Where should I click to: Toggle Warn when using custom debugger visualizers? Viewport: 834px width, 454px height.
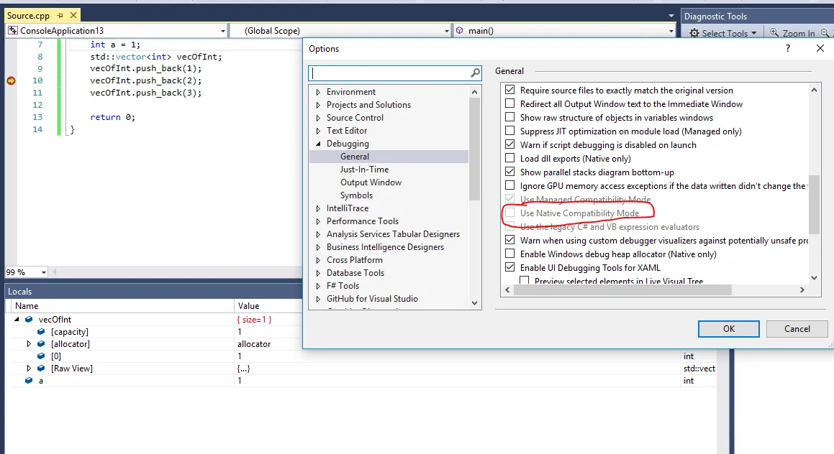pos(509,240)
